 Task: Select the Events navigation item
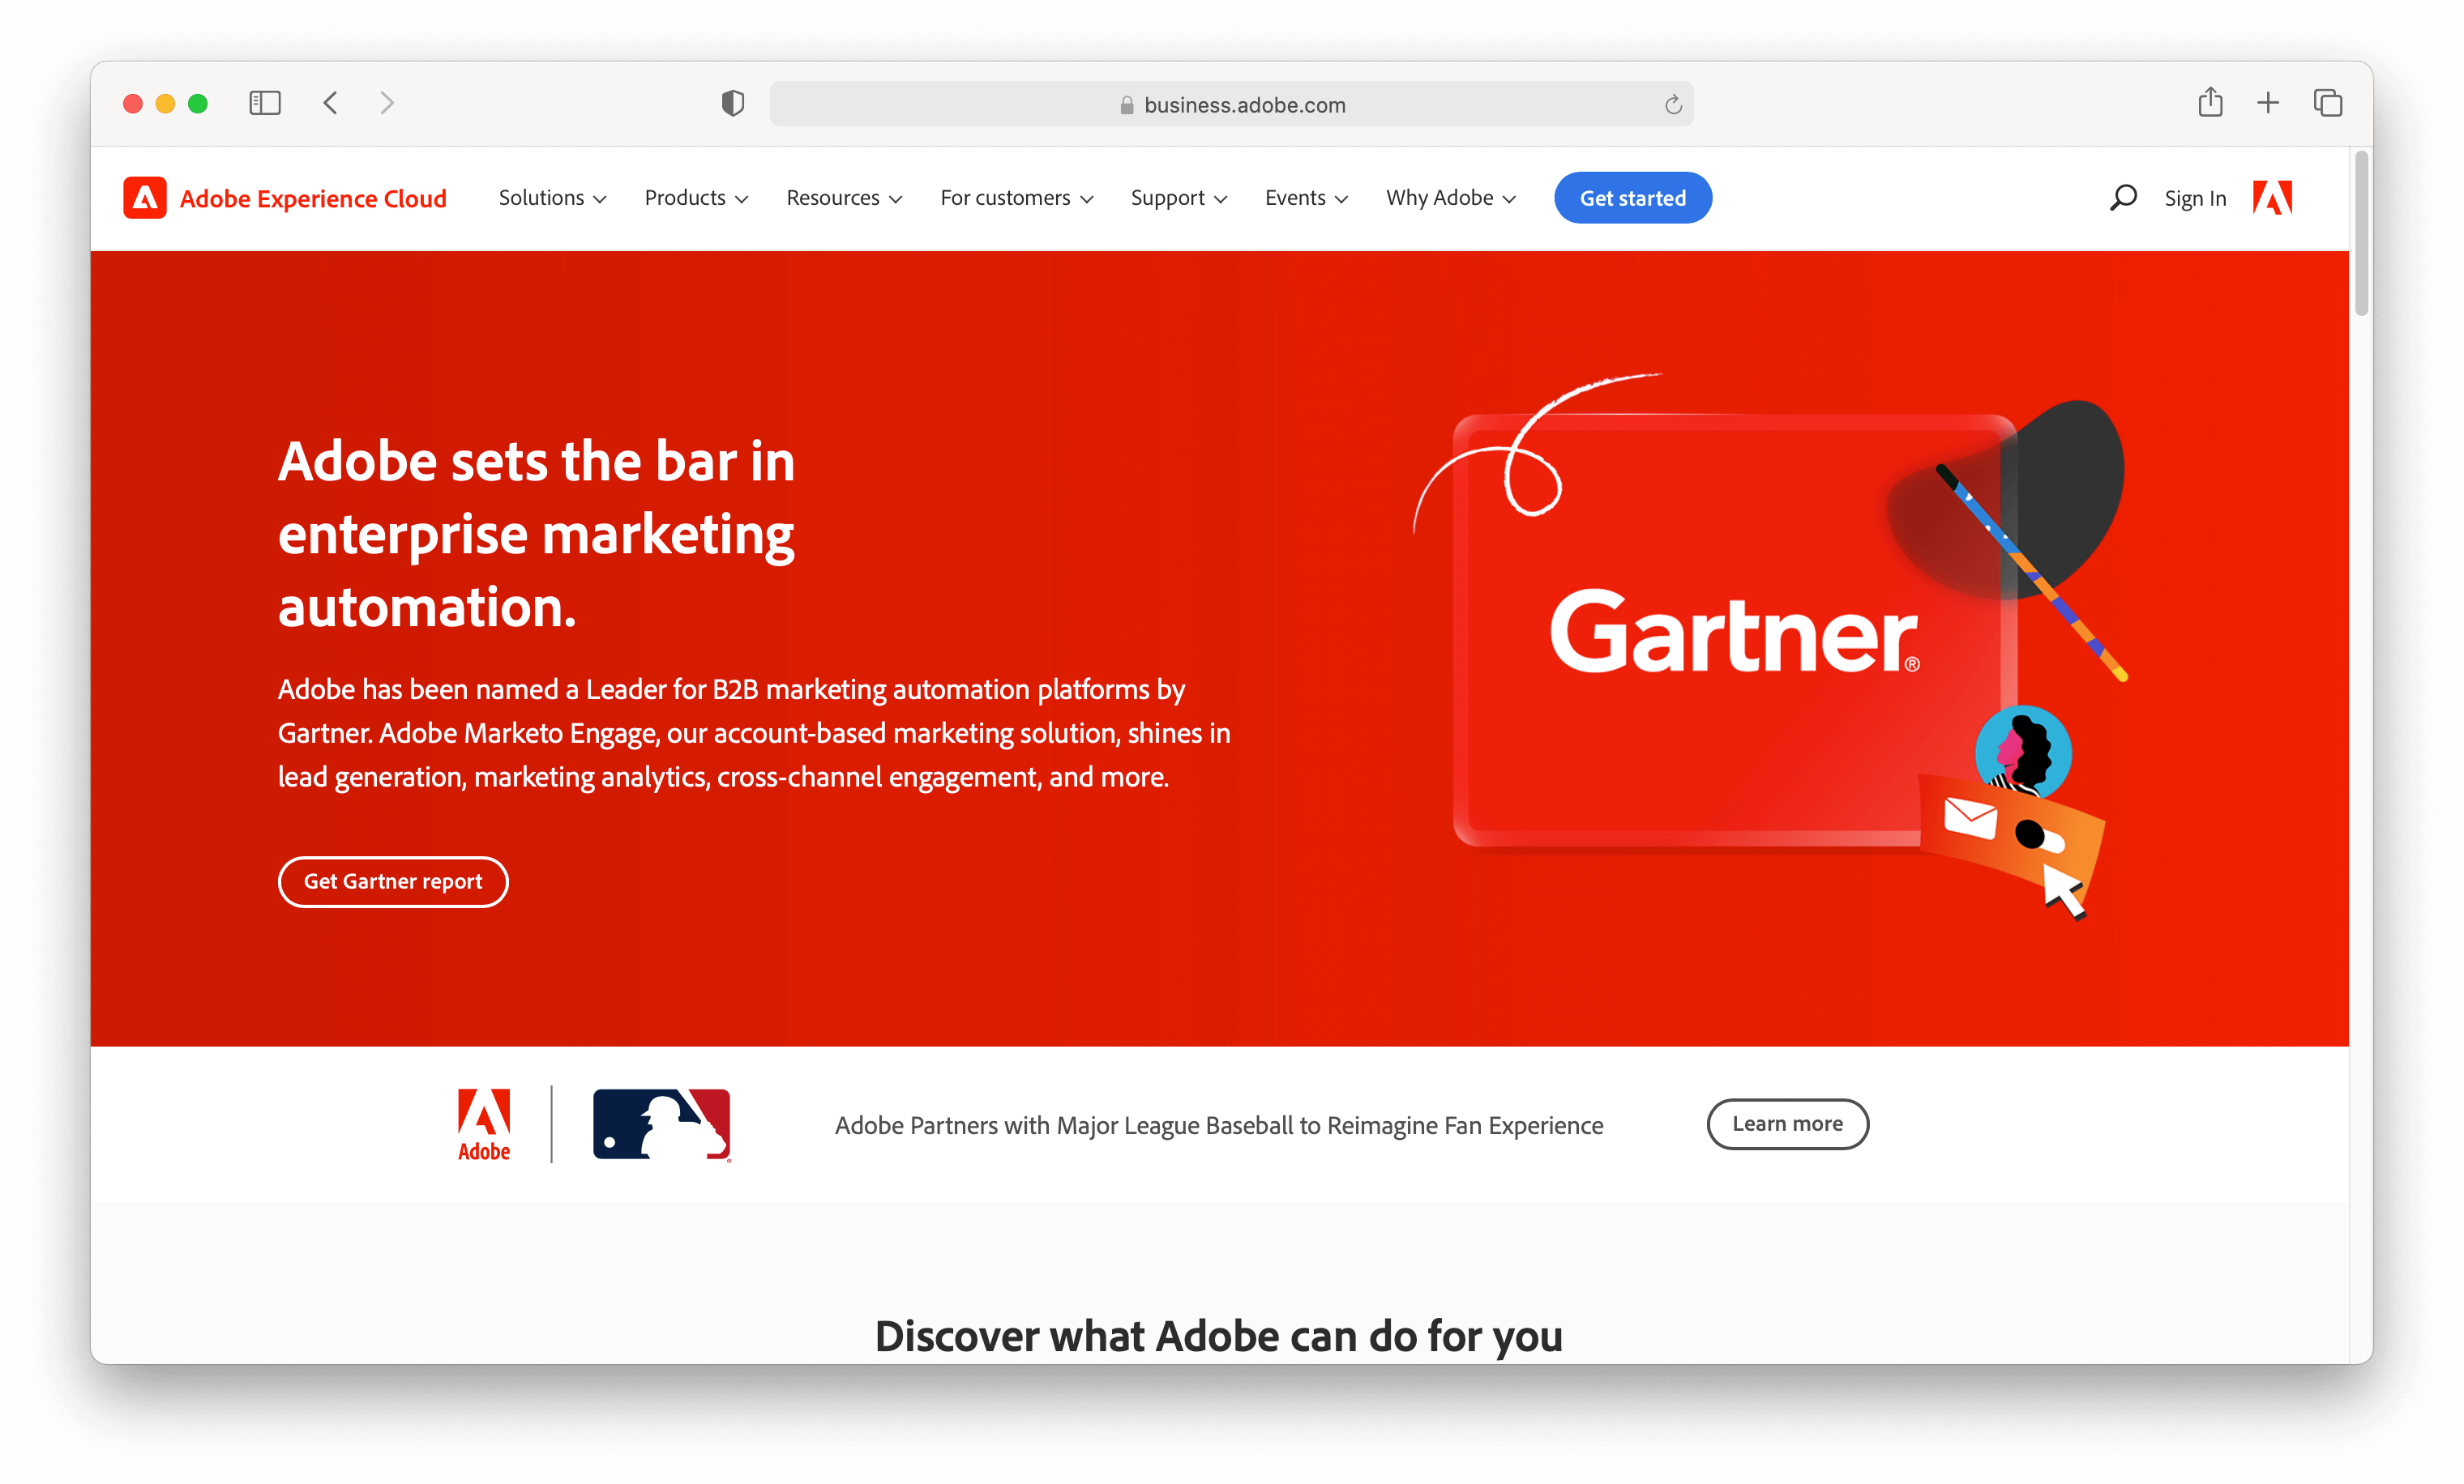click(x=1304, y=198)
